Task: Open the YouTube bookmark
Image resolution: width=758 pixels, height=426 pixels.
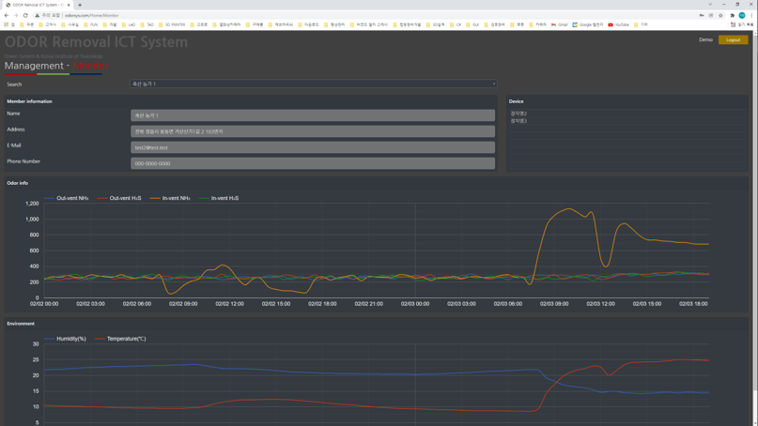Action: coord(618,24)
